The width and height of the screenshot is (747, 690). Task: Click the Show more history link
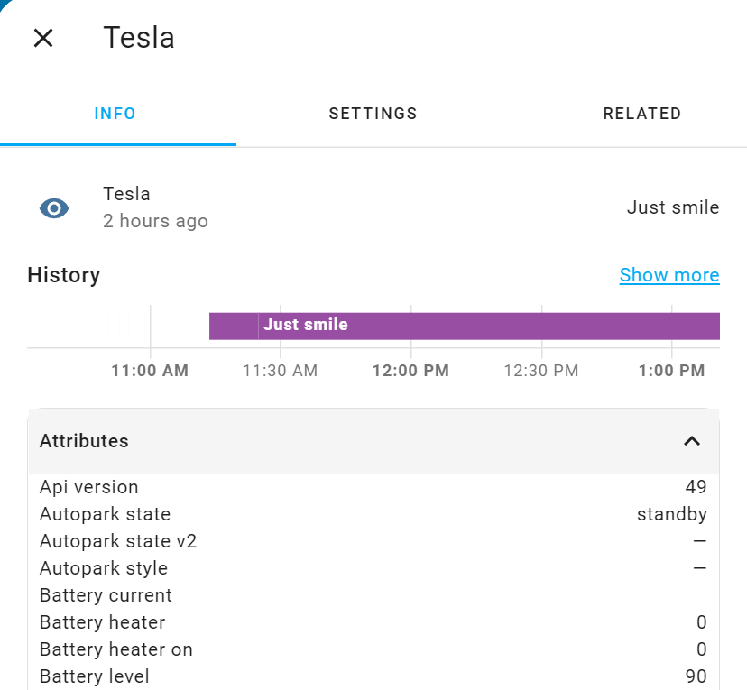coord(669,275)
